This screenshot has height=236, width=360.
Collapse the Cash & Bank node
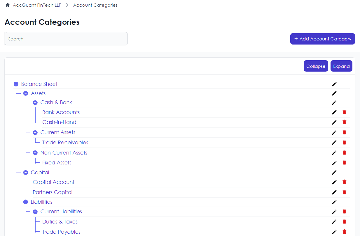(35, 102)
